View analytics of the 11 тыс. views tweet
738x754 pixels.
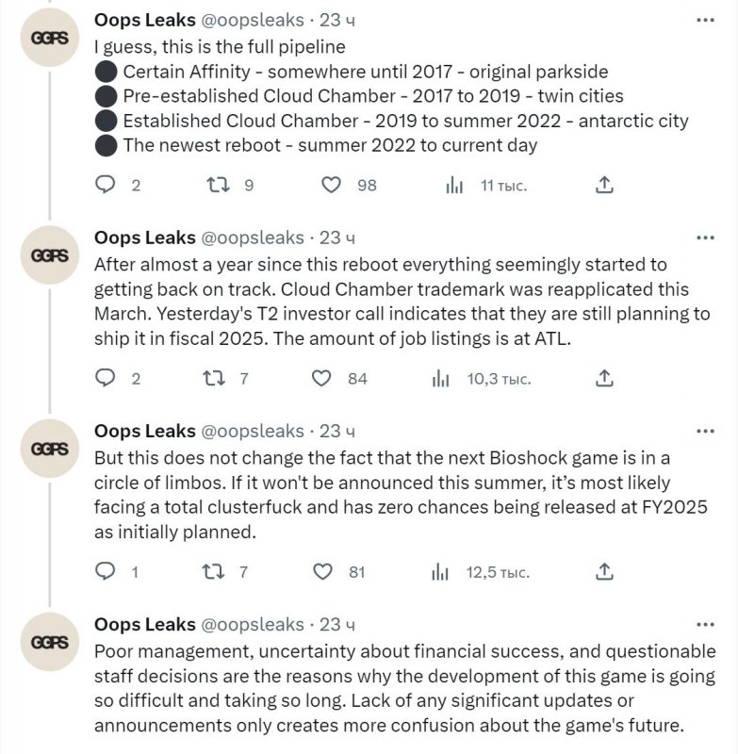(x=455, y=185)
